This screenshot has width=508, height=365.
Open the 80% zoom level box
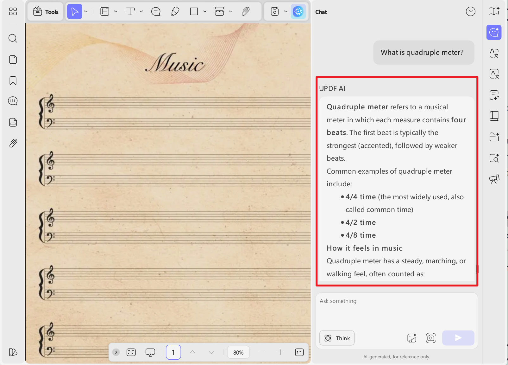(238, 352)
